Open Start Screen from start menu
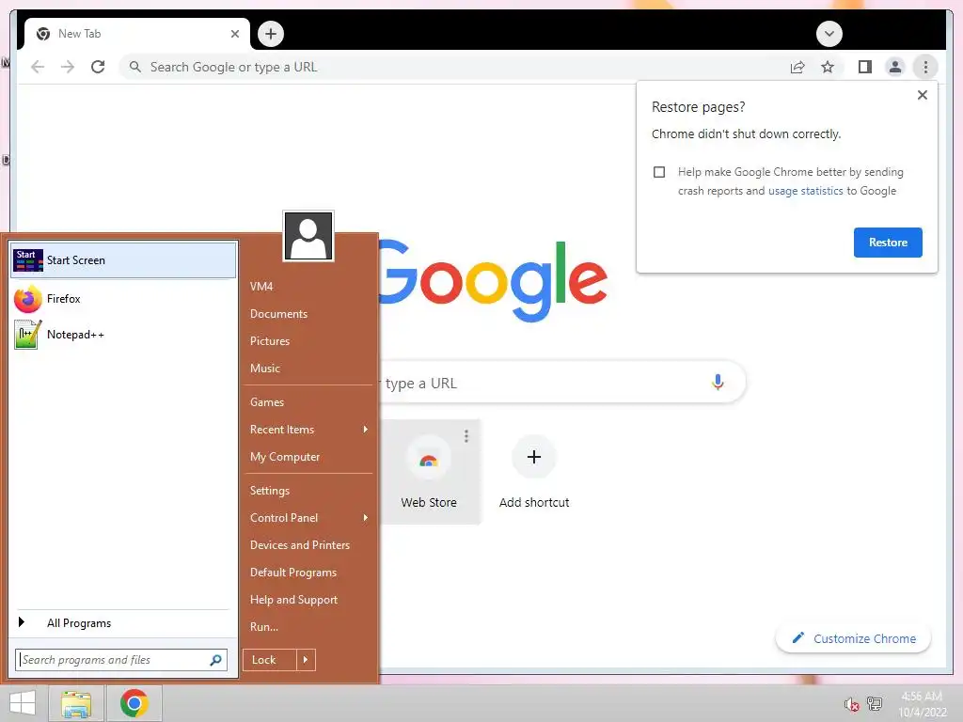 123,260
